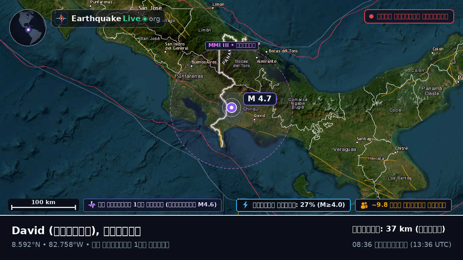Click the Santiago city label

(x=365, y=139)
